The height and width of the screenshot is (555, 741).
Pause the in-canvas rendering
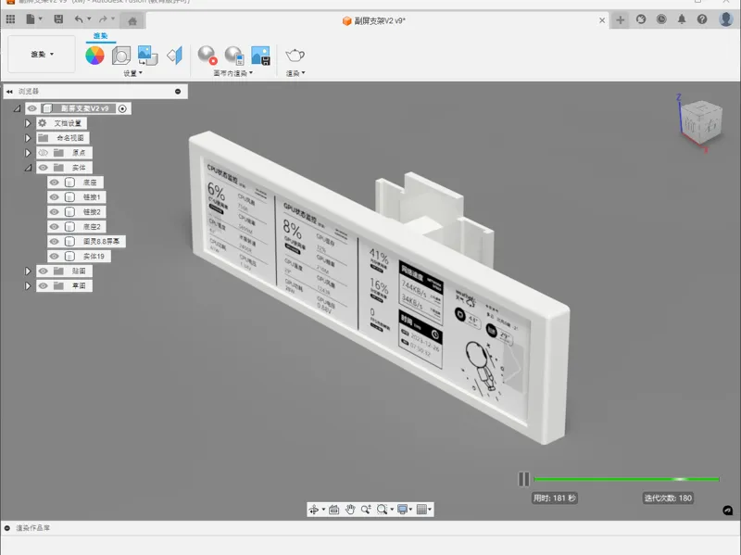coord(523,479)
